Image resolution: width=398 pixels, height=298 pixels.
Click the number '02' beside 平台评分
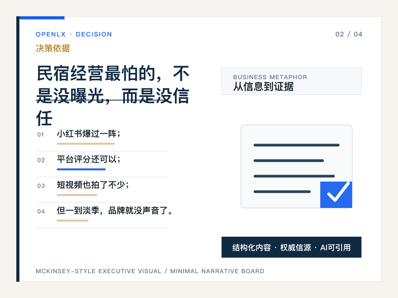[41, 160]
